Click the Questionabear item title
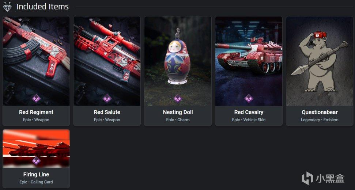355x190 pixels. (x=320, y=112)
